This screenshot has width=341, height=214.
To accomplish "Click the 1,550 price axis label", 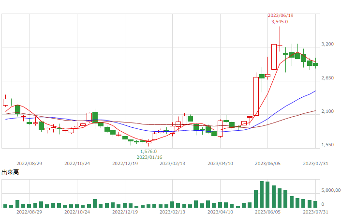I will [327, 145].
